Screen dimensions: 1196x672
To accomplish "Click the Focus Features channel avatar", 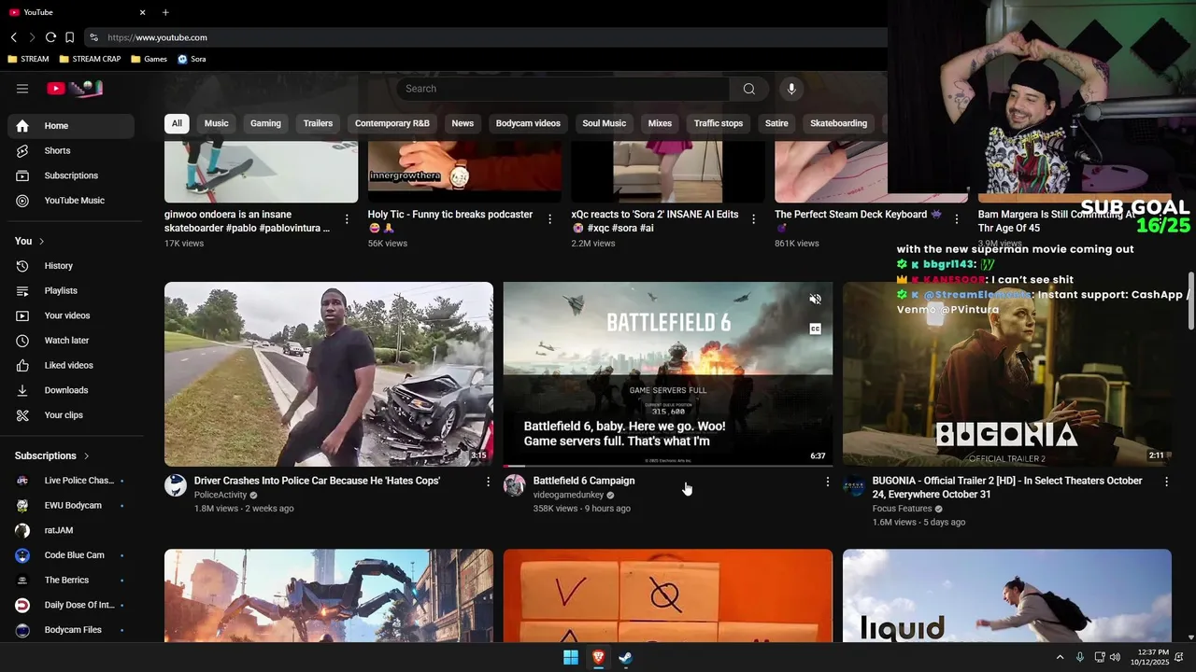I will 854,484.
